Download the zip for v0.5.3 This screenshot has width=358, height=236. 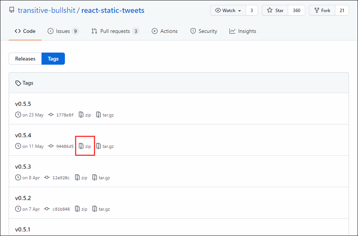pos(81,178)
